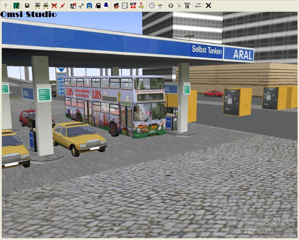Image resolution: width=299 pixels, height=240 pixels.
Task: Click the blue bell-shaped icon
Action: [106, 6]
